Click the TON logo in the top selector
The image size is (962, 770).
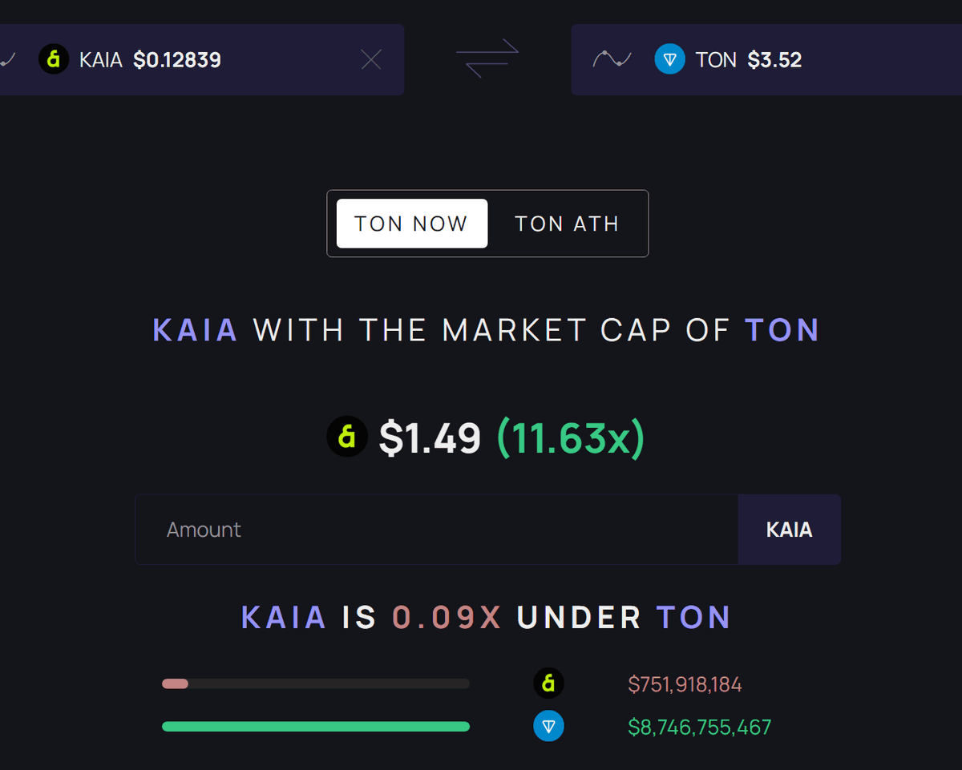coord(669,59)
